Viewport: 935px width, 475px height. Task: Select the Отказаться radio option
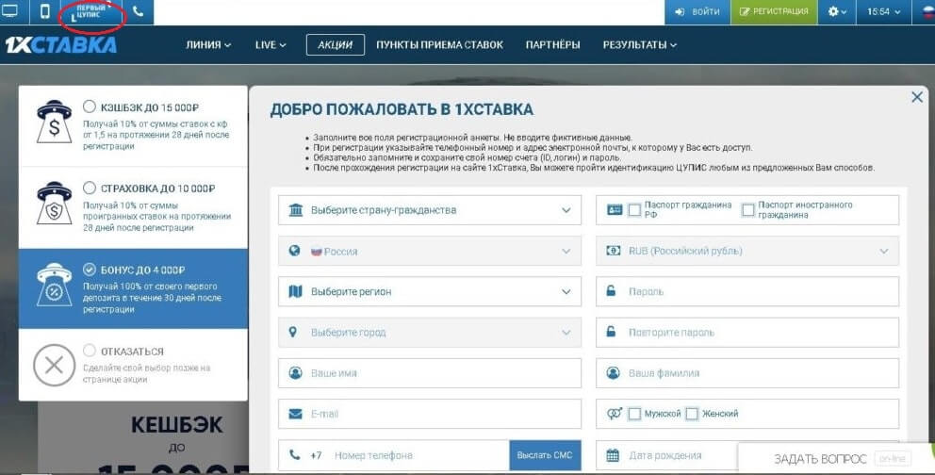pyautogui.click(x=90, y=351)
